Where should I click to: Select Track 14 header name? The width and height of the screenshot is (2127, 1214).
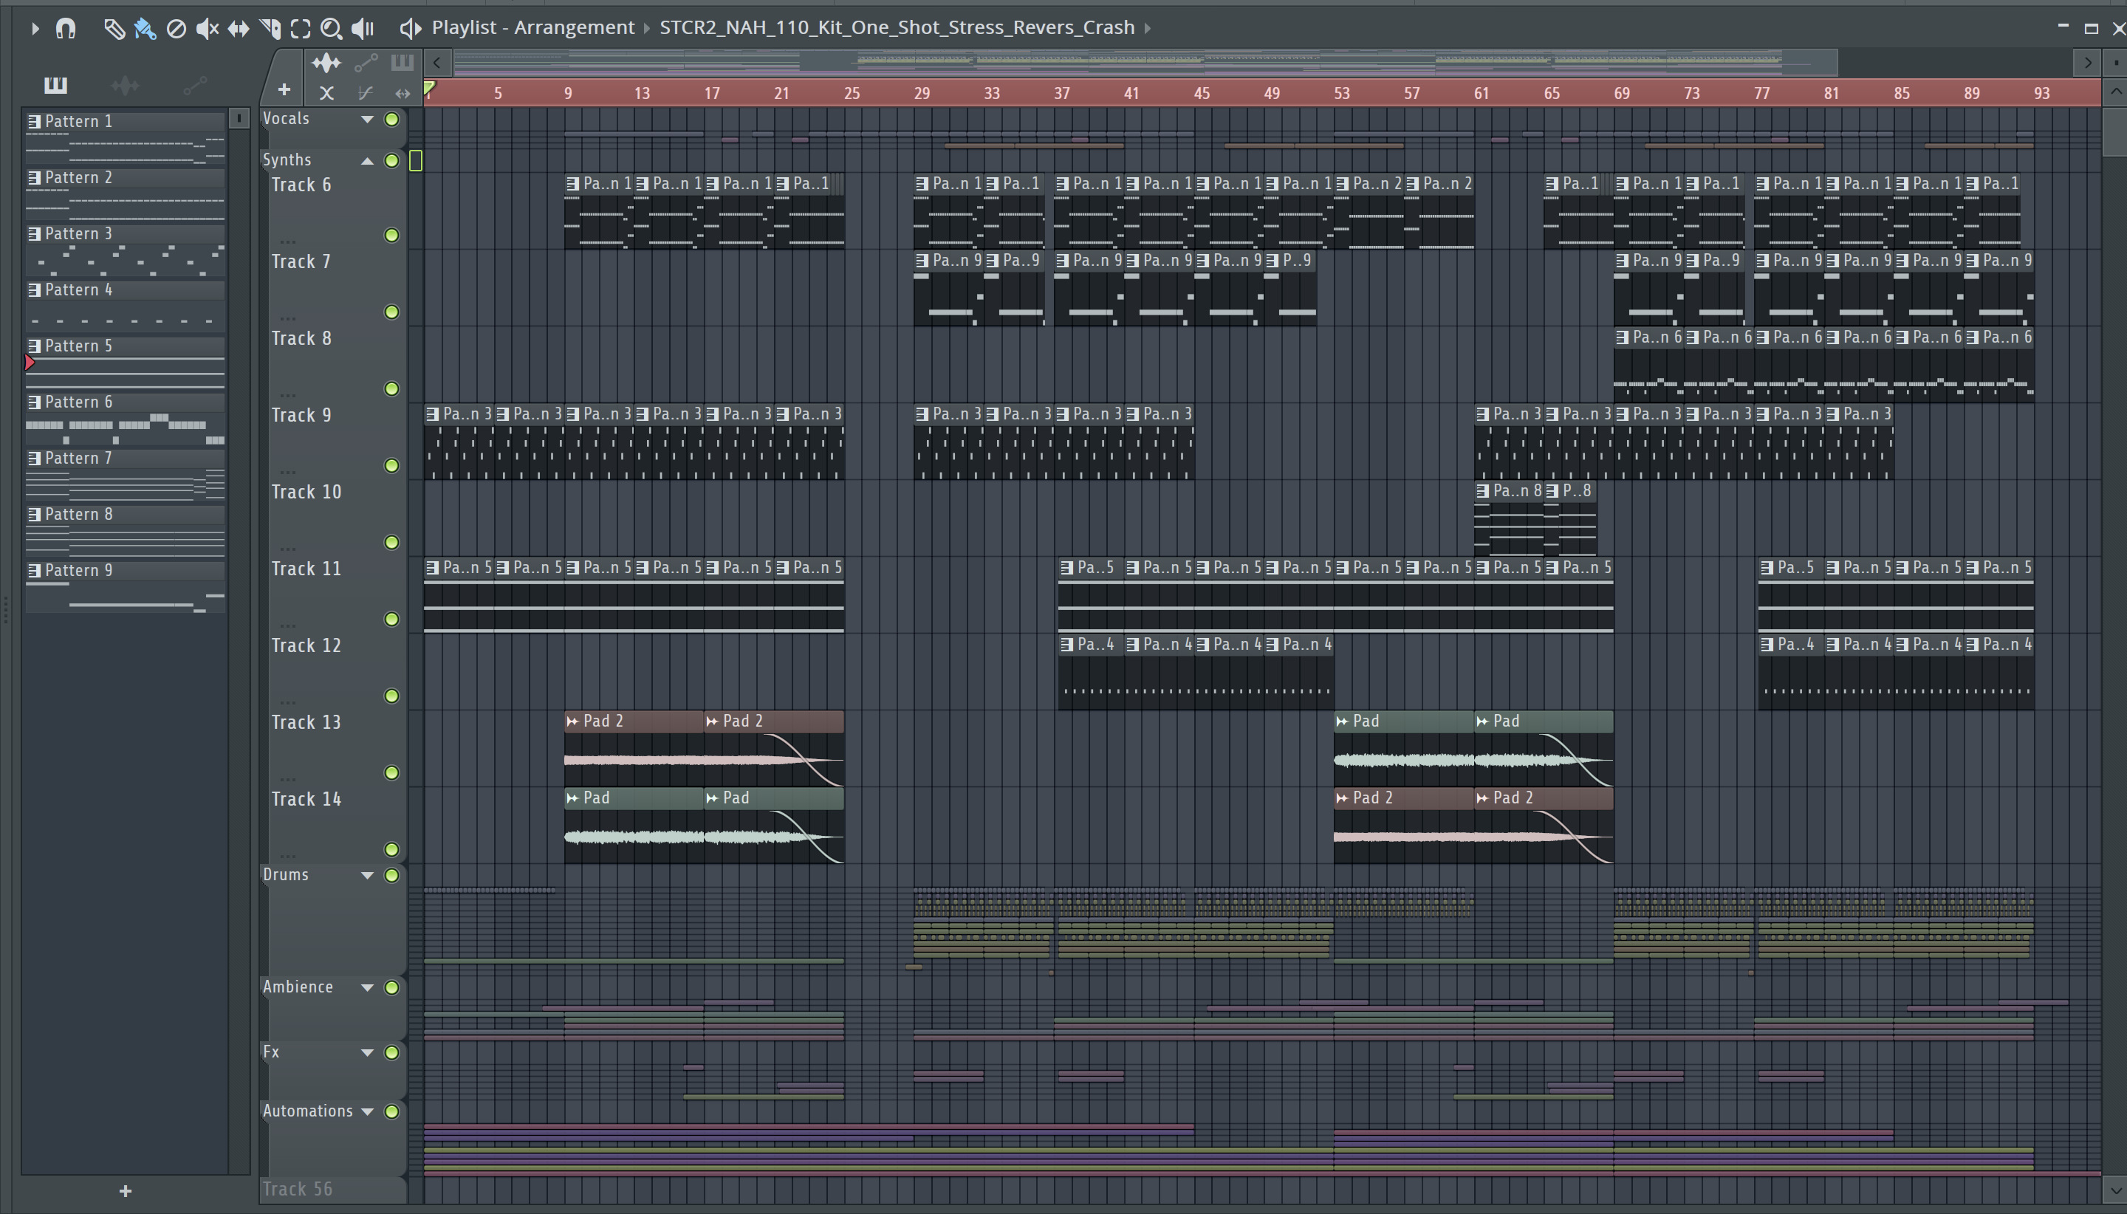coord(306,800)
